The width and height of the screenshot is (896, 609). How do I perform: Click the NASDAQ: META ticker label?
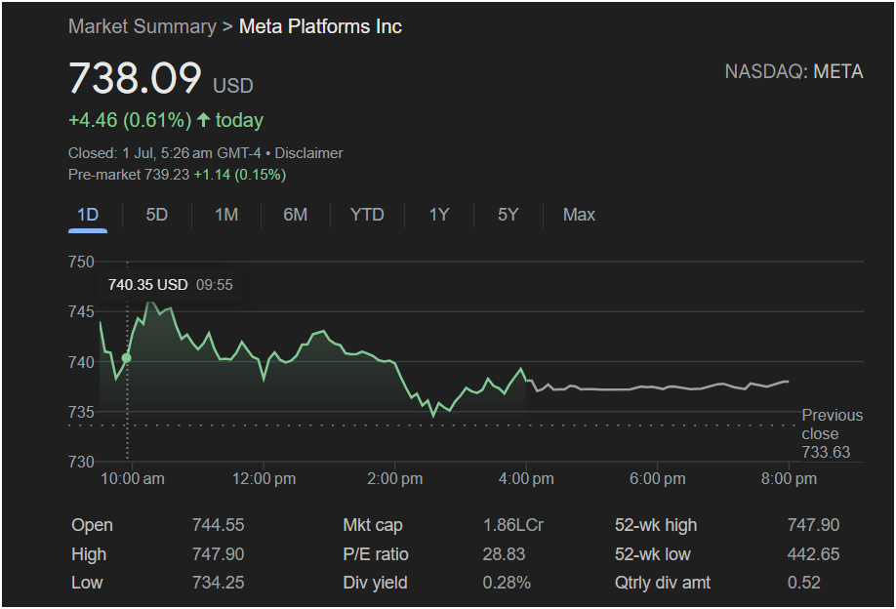click(x=794, y=71)
